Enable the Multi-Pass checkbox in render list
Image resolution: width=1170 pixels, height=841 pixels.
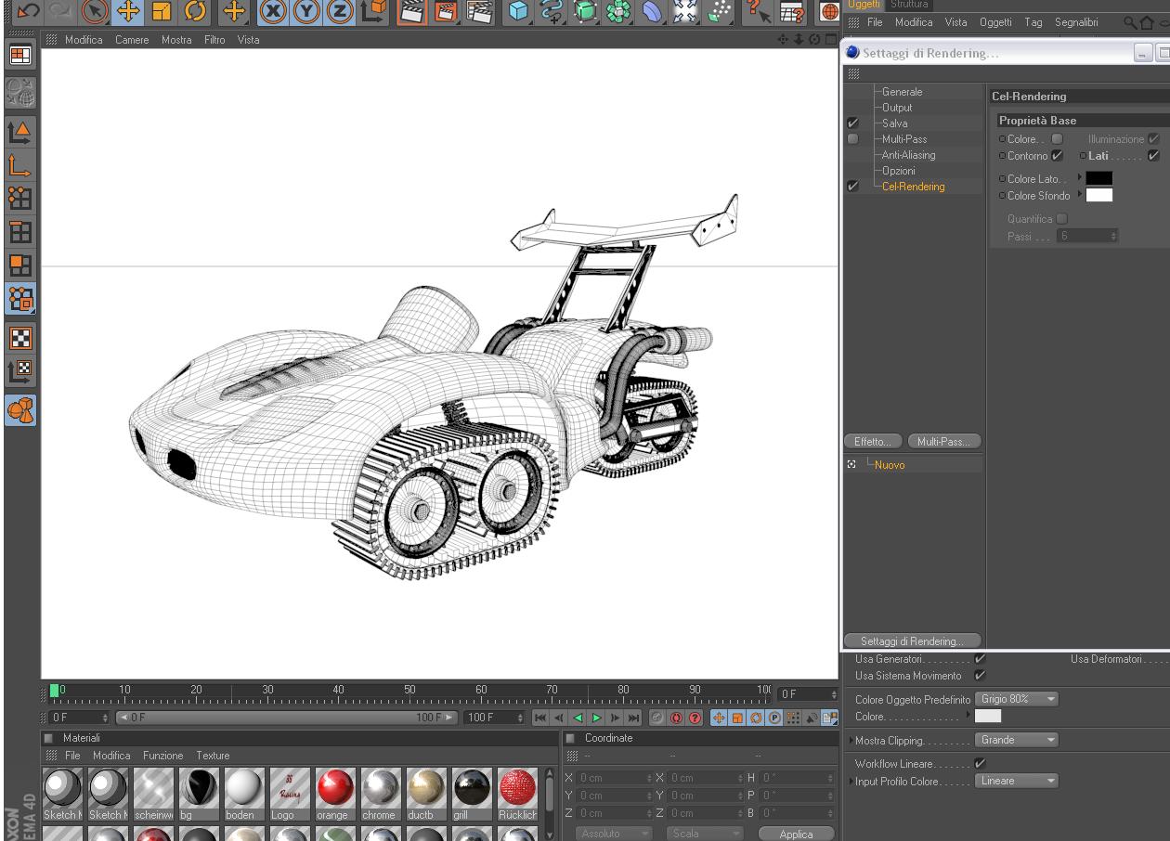[853, 139]
